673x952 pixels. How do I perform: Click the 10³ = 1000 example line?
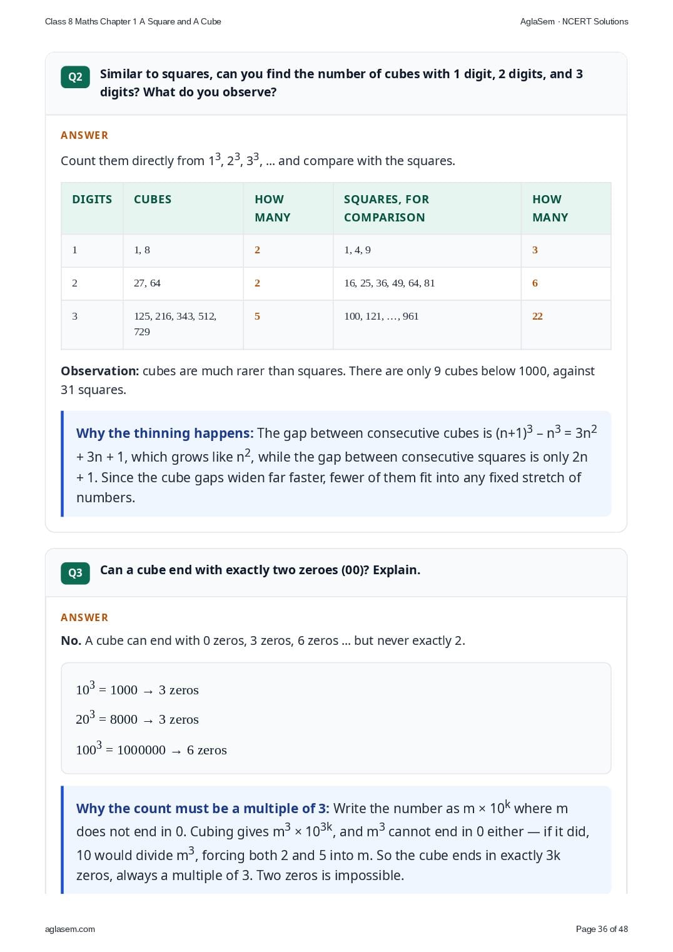(x=137, y=689)
